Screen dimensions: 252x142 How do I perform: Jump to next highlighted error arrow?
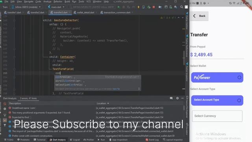[183, 17]
